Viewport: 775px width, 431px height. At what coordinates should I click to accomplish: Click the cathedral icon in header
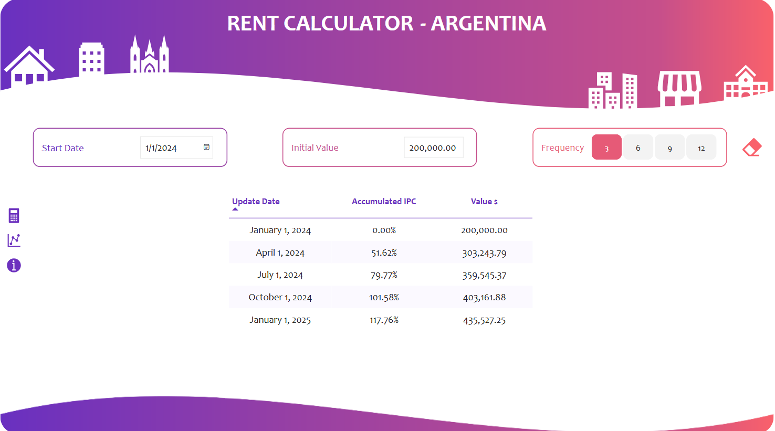coord(150,55)
